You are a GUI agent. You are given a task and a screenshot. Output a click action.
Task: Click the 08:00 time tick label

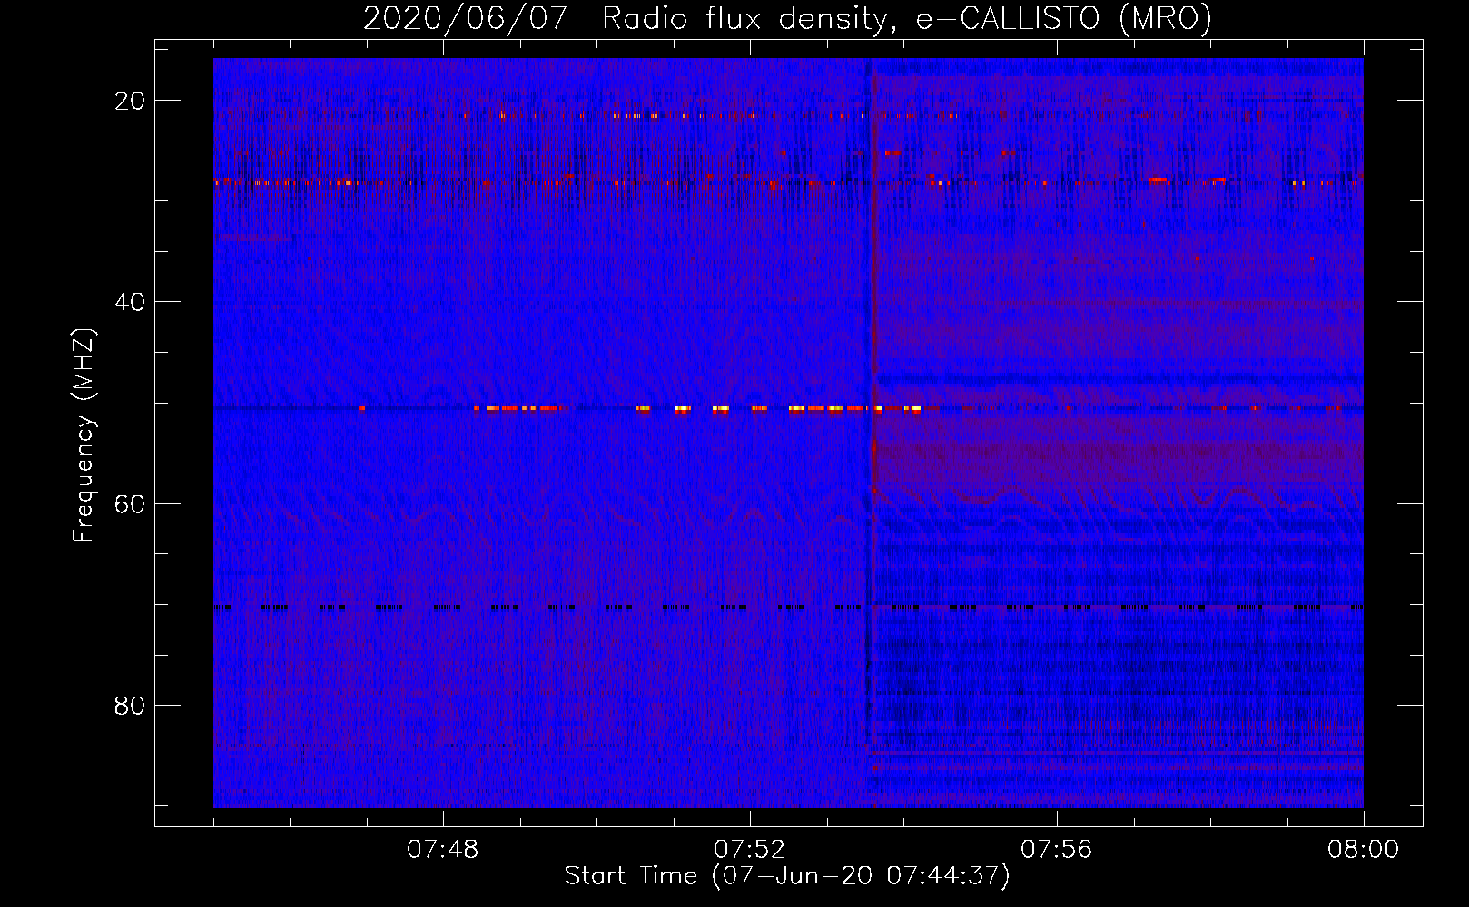[1364, 850]
